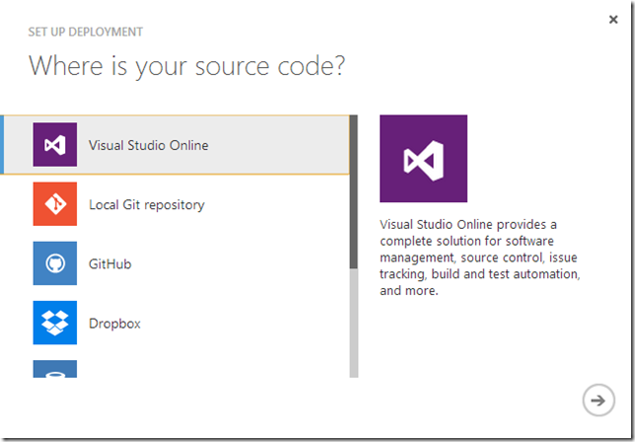635x442 pixels.
Task: Click the dark scrollbar thumb in source list
Action: (x=354, y=192)
